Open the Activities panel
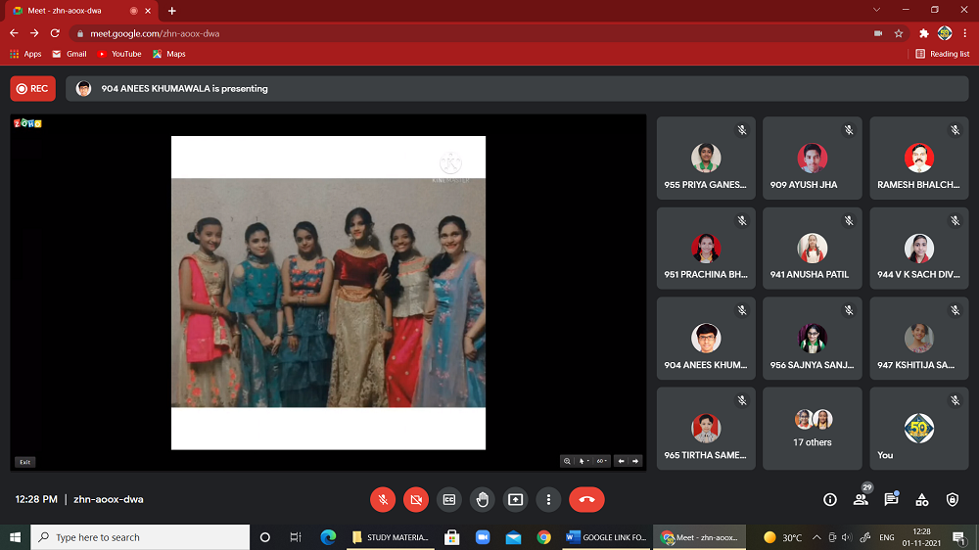This screenshot has width=979, height=550. point(921,499)
